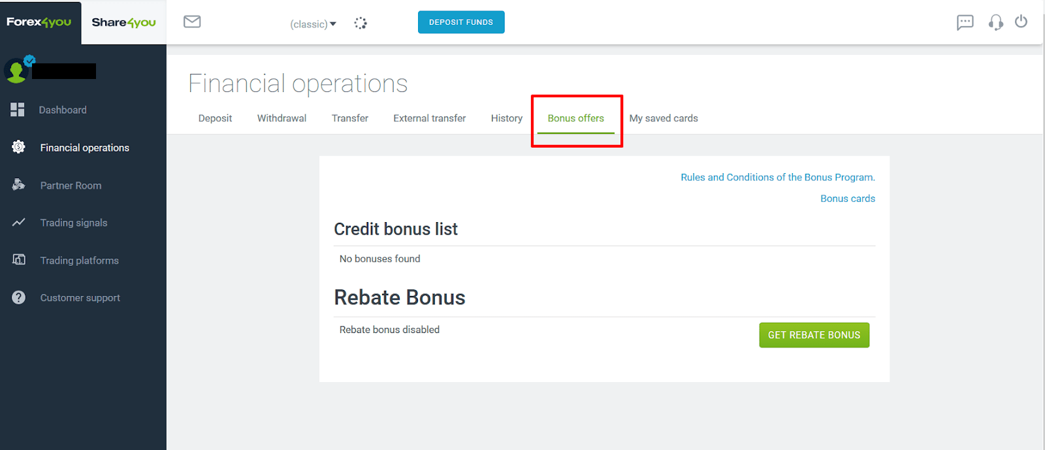Click the live chat bubble icon
Viewport: 1045px width, 450px height.
[965, 23]
